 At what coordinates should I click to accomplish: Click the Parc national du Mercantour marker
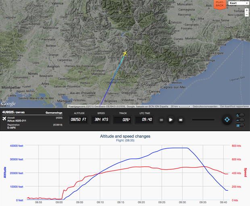(x=154, y=56)
